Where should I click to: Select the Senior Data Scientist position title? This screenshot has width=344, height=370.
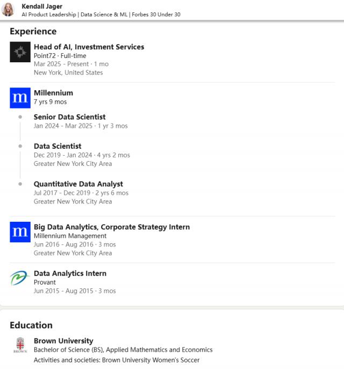69,117
